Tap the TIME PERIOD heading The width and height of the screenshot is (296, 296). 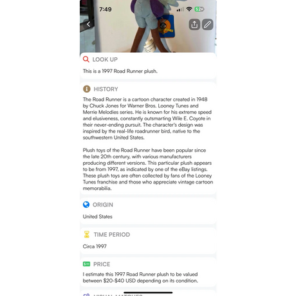click(x=112, y=235)
